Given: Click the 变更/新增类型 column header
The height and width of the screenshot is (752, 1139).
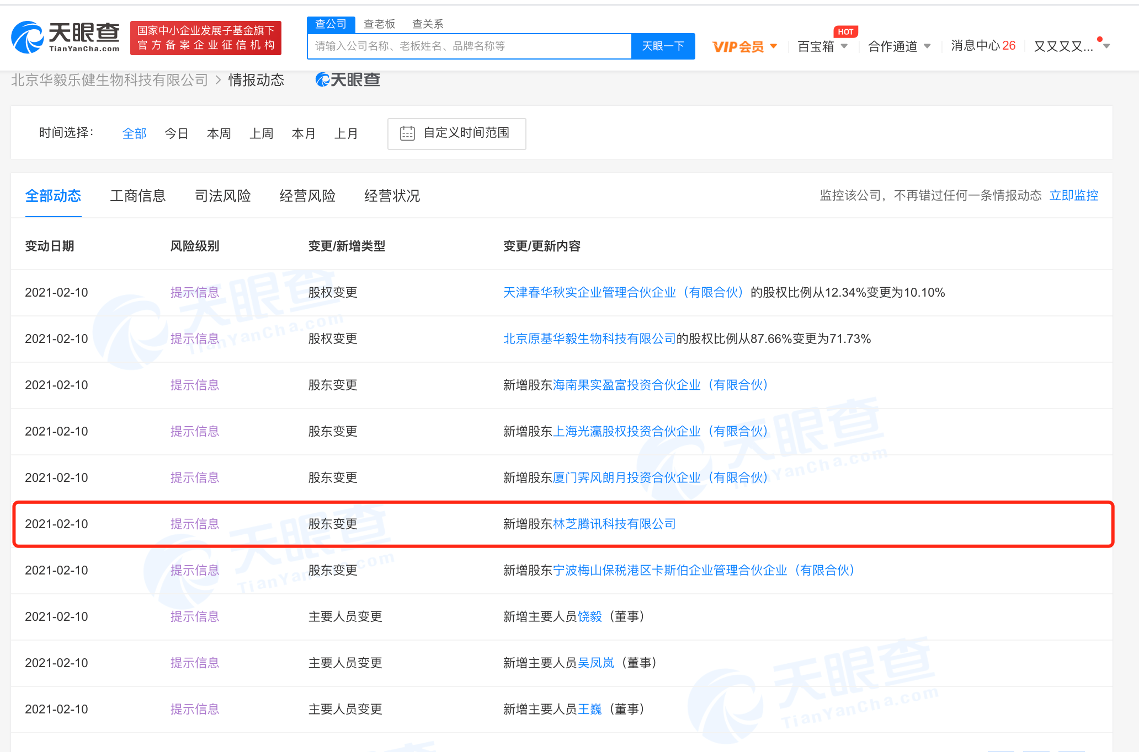Looking at the screenshot, I should [347, 246].
